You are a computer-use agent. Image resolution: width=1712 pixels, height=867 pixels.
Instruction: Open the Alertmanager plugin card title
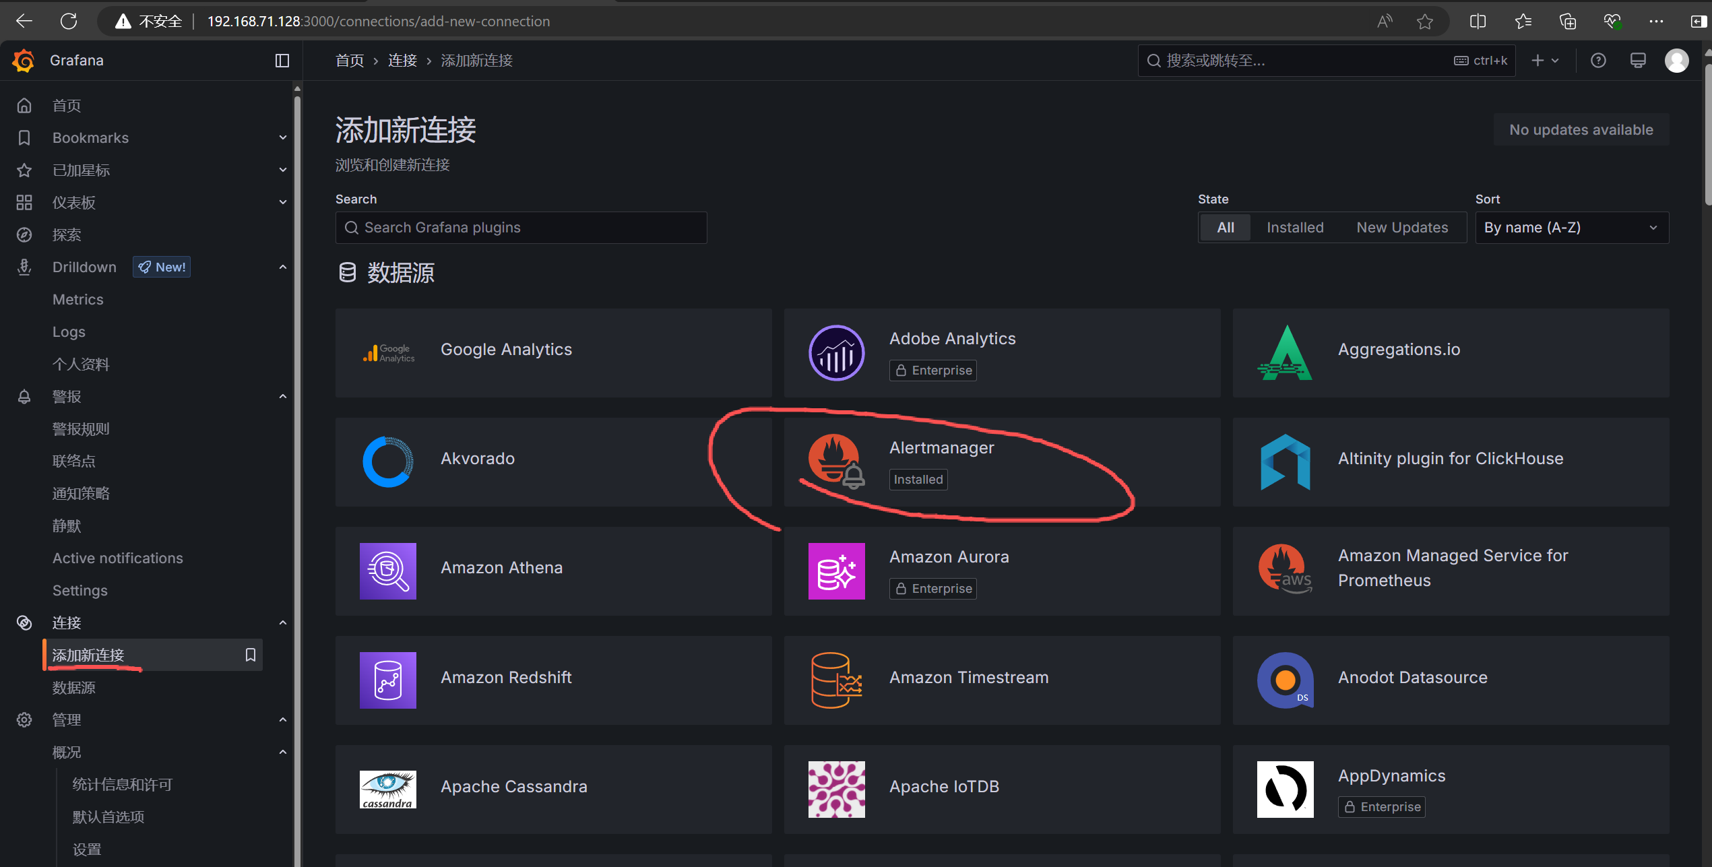(941, 447)
